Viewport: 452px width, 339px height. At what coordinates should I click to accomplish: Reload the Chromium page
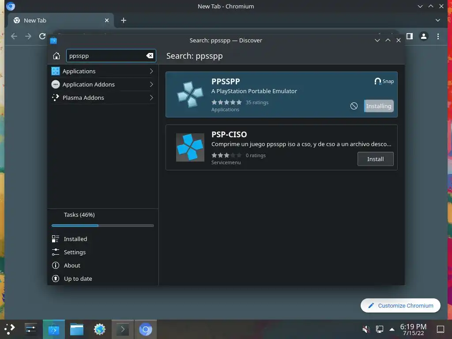42,36
